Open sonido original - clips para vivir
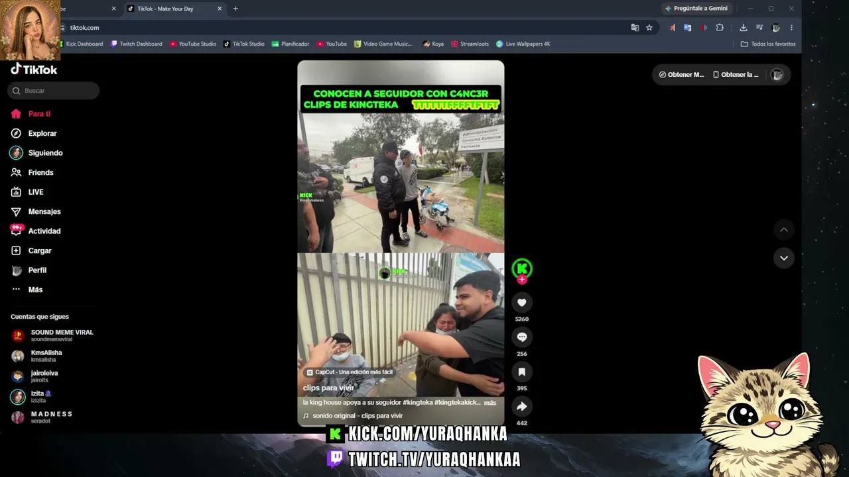This screenshot has width=849, height=477. pos(353,416)
